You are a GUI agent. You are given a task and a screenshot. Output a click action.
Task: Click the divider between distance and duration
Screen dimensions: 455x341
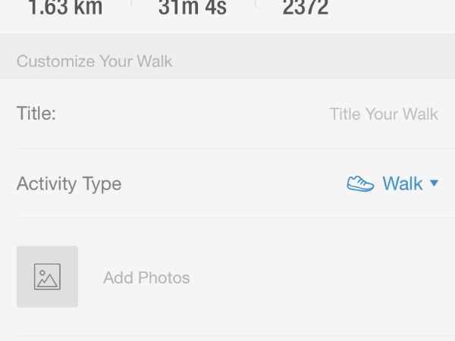(x=131, y=4)
